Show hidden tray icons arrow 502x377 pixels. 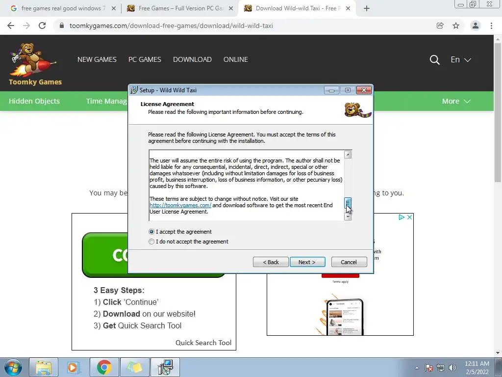pyautogui.click(x=417, y=368)
